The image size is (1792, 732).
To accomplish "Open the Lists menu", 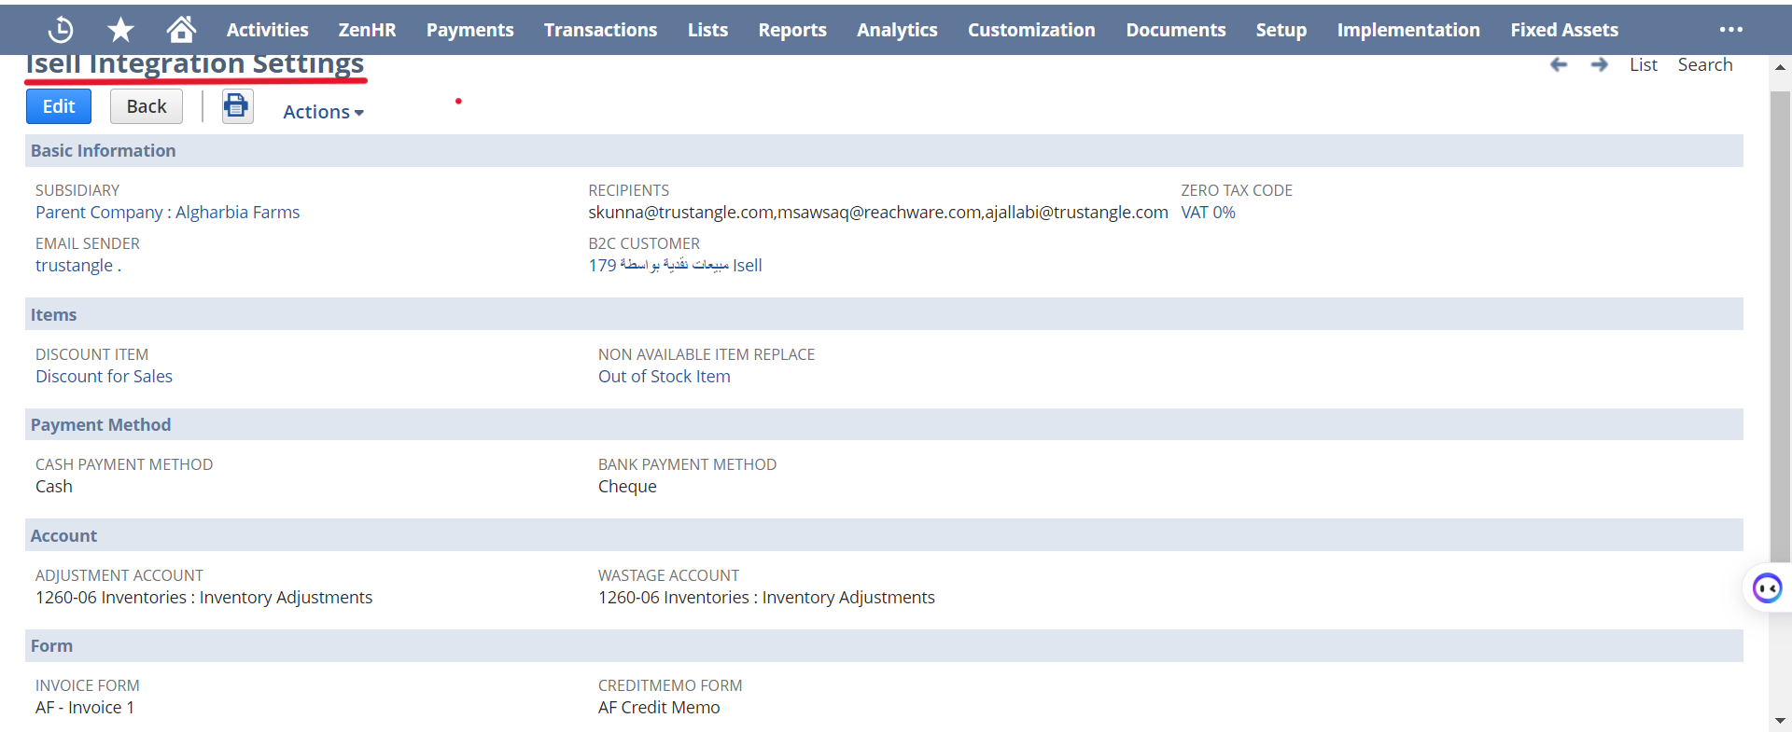I will (x=707, y=30).
